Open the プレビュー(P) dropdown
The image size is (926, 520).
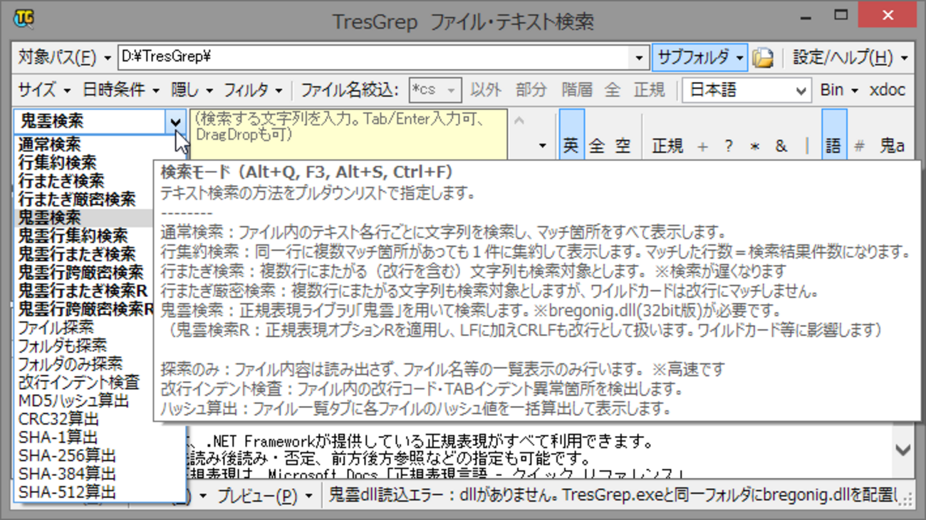coord(265,496)
